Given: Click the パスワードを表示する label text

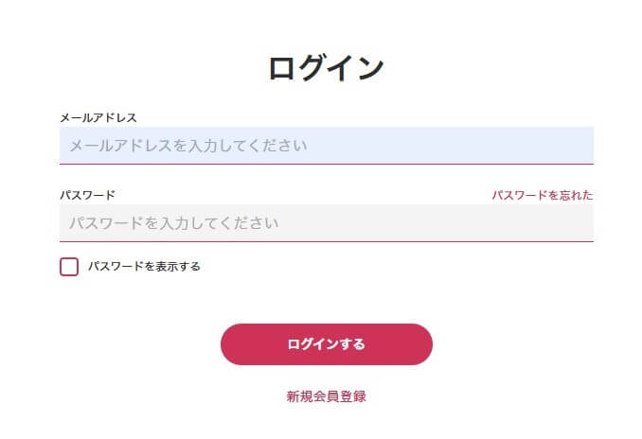Looking at the screenshot, I should pyautogui.click(x=144, y=267).
